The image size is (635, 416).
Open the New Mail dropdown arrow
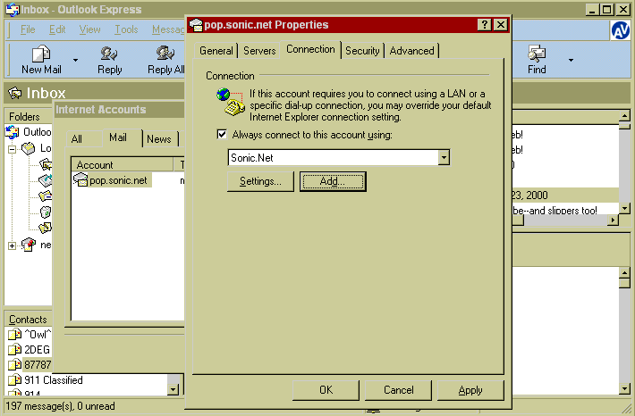75,60
